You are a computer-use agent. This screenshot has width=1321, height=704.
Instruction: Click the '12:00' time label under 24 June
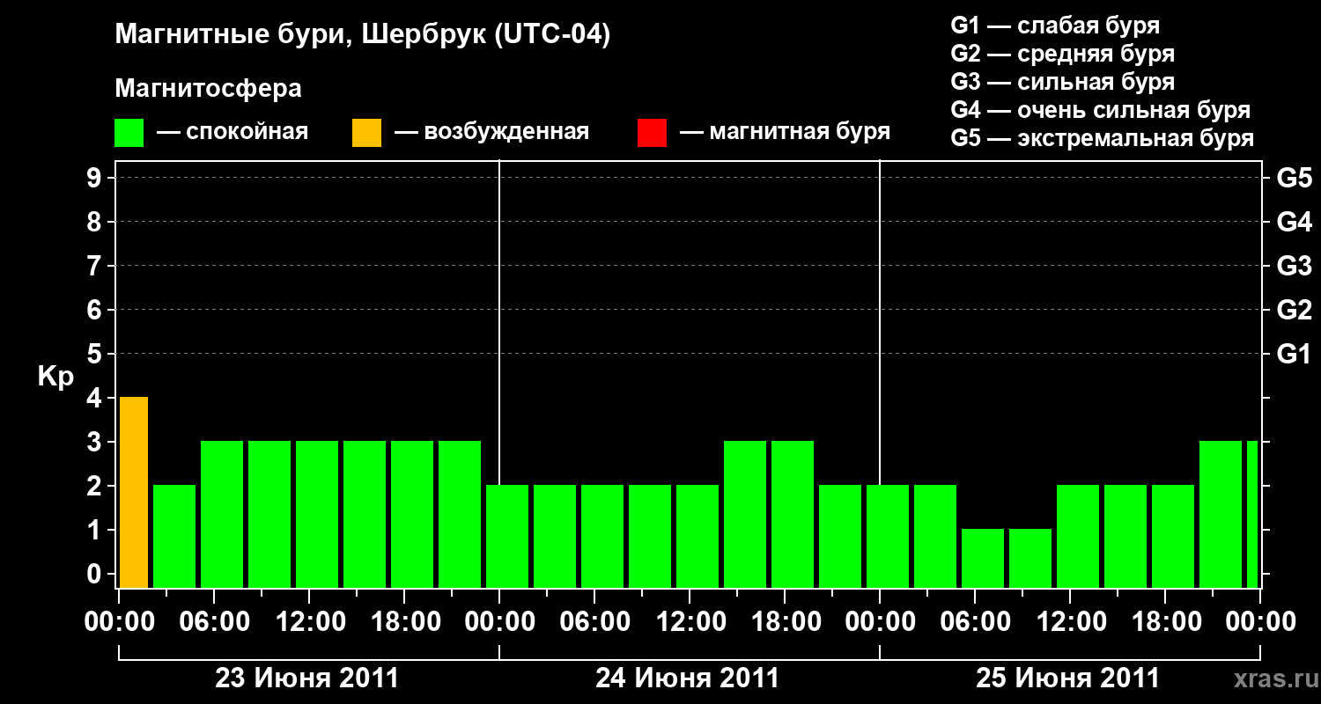coord(690,621)
